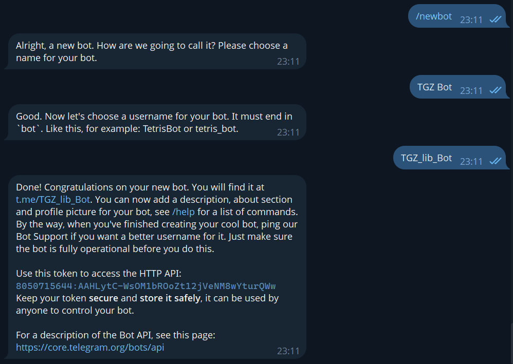Screen dimensions: 513x364
Task: Click the double-check icon on TGZ Bot message
Action: tap(496, 90)
